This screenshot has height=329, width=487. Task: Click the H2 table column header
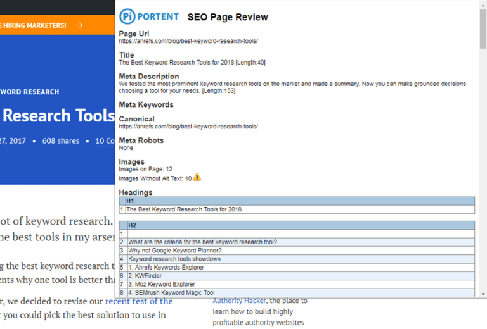tap(133, 225)
